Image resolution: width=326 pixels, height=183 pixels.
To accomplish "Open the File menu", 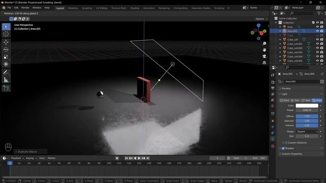I will point(9,8).
